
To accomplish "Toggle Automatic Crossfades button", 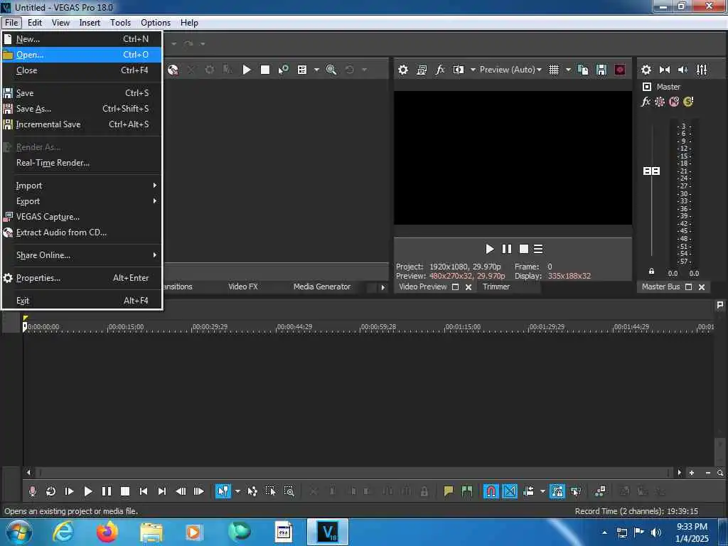I will coord(510,491).
